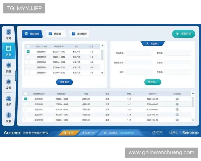
Task: Click the thermometer 温度 status indicator
Action: [x=88, y=133]
